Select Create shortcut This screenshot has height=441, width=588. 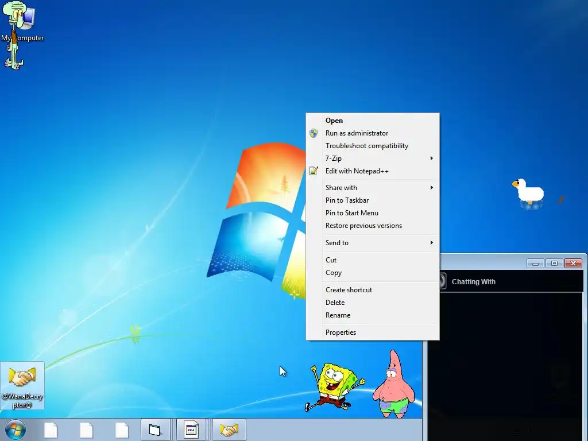[x=373, y=290]
